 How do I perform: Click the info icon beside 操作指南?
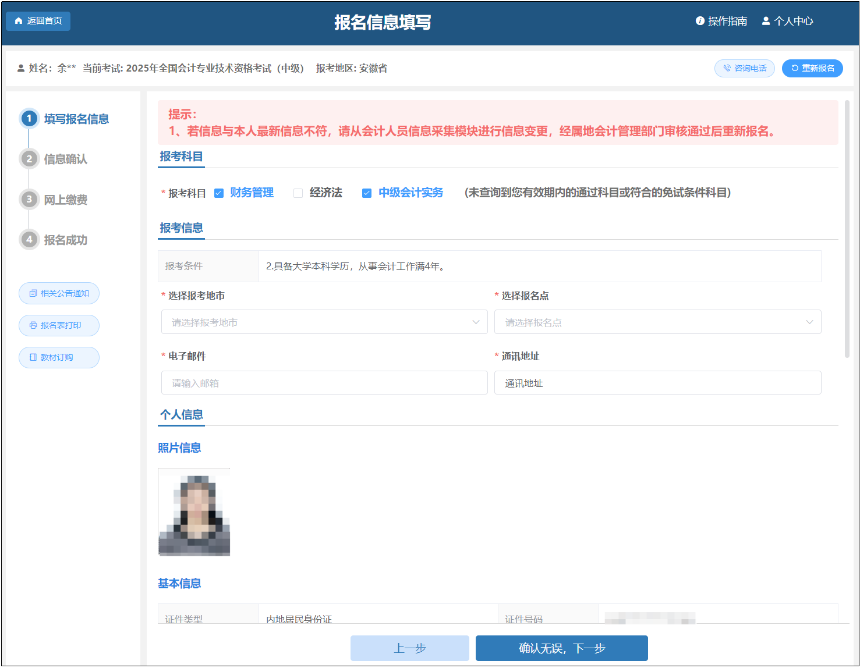tap(699, 20)
